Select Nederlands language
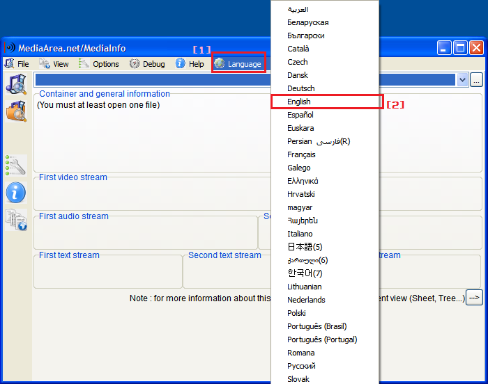Screen dimensions: 488x384 point(325,300)
